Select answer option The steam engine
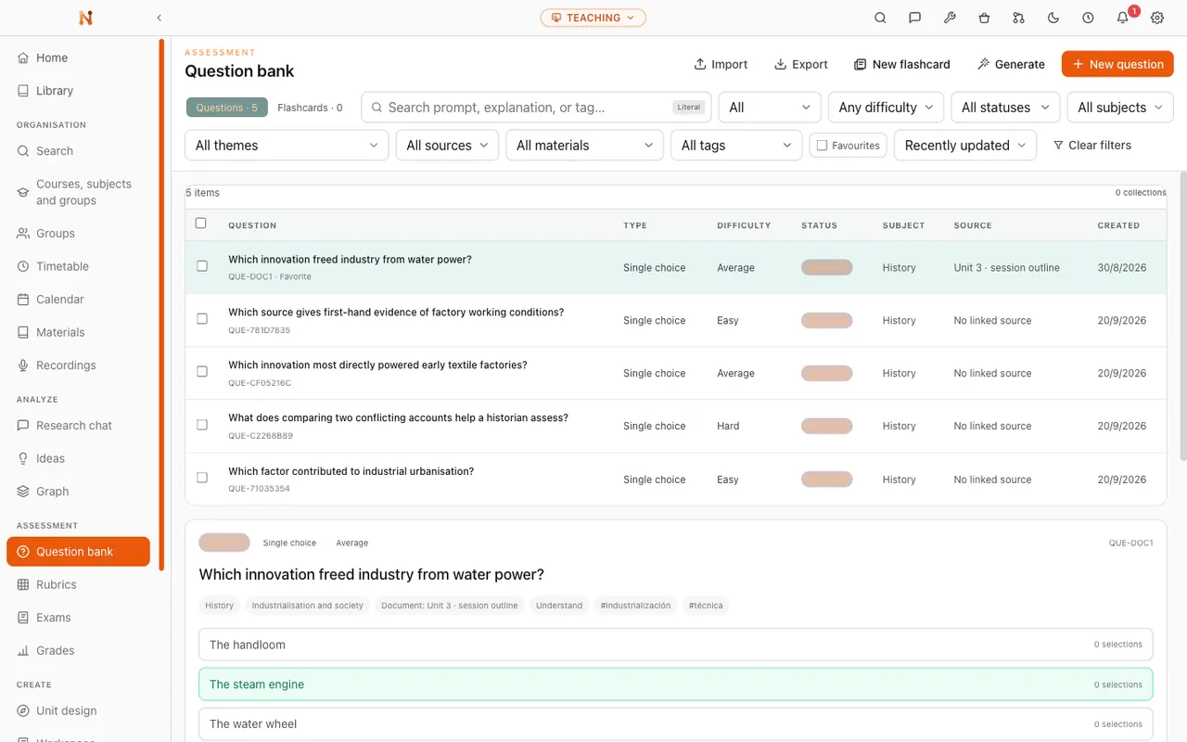Image resolution: width=1187 pixels, height=742 pixels. tap(675, 684)
